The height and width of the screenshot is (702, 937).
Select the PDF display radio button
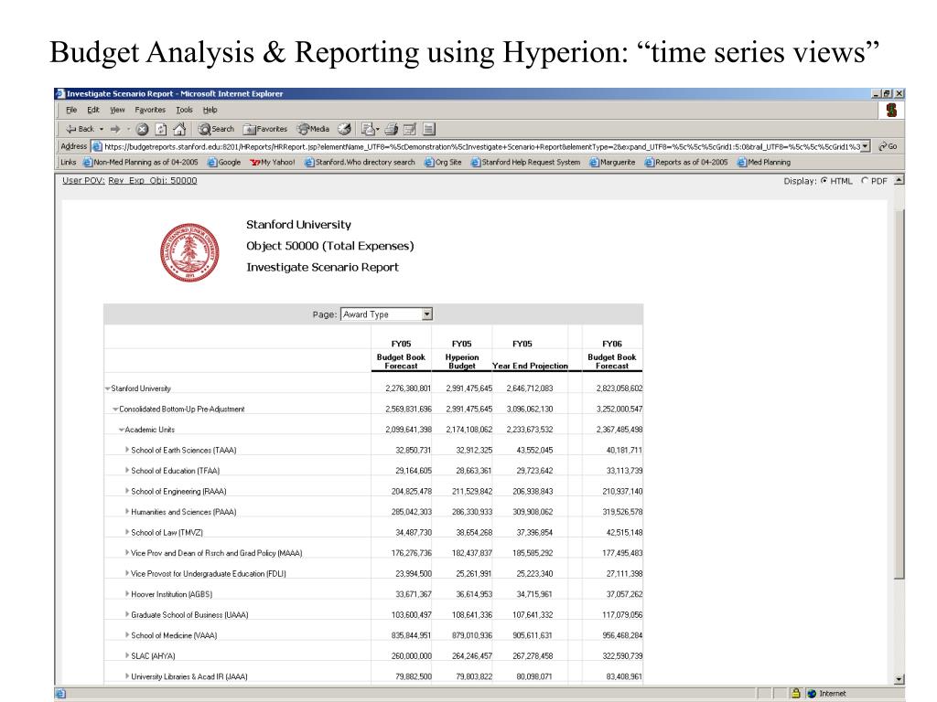click(x=865, y=180)
